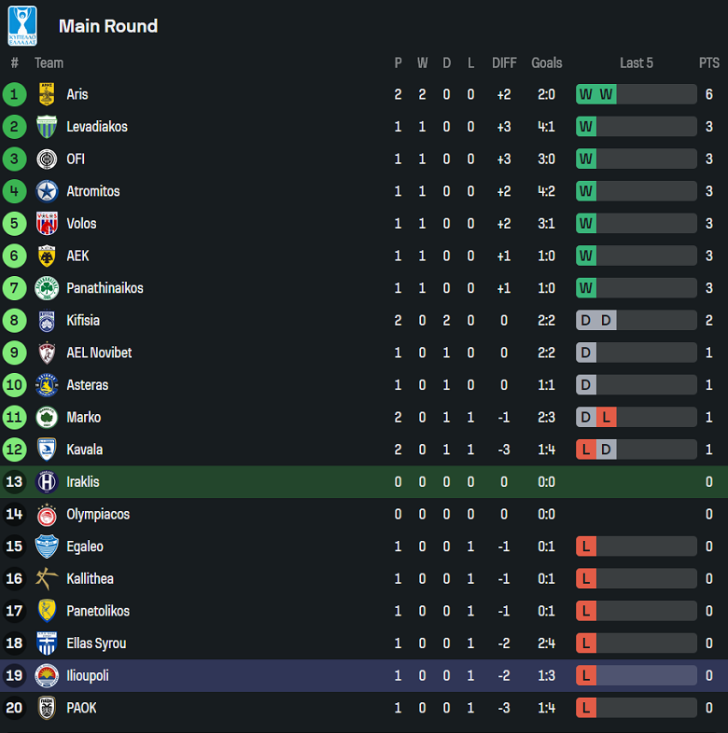The width and height of the screenshot is (728, 733).
Task: Click the Aris club crest
Action: pyautogui.click(x=47, y=94)
